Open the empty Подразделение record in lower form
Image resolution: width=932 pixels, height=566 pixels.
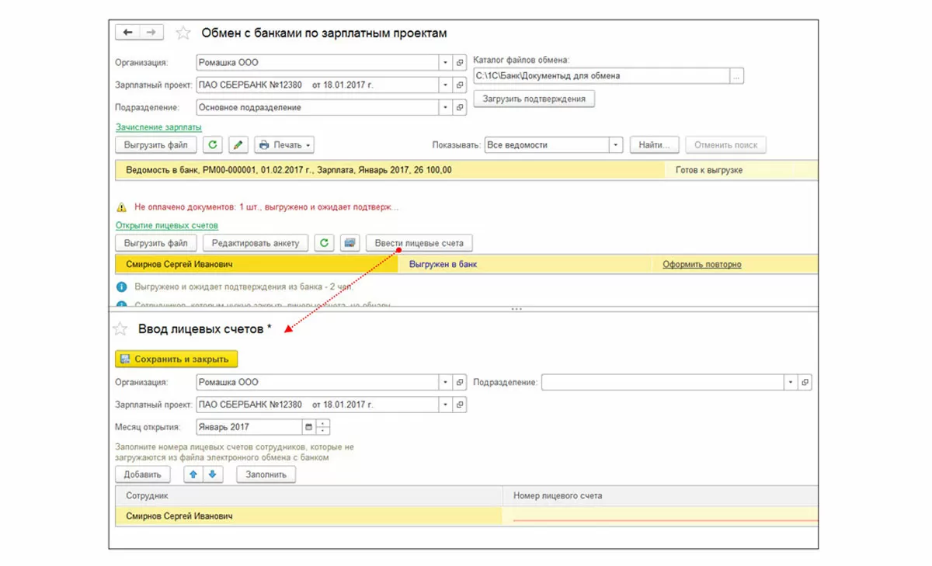[805, 382]
